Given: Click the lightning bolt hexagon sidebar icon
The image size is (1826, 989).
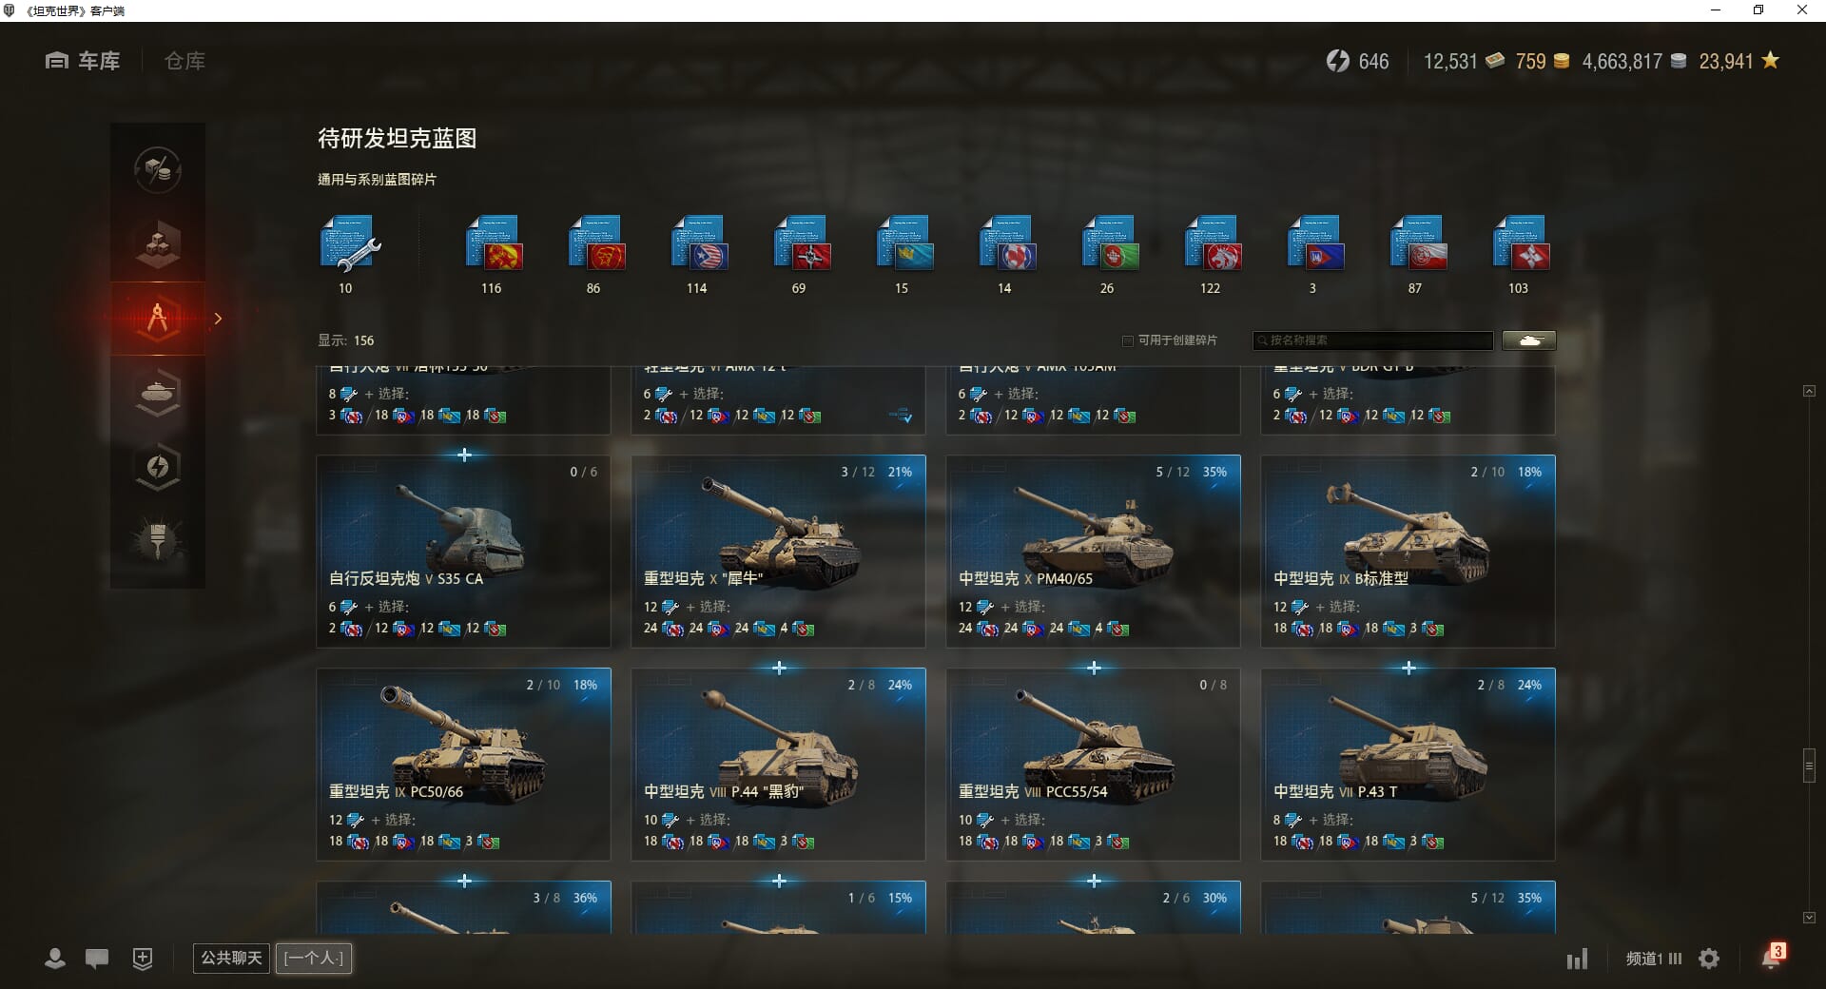Looking at the screenshot, I should click(x=158, y=466).
